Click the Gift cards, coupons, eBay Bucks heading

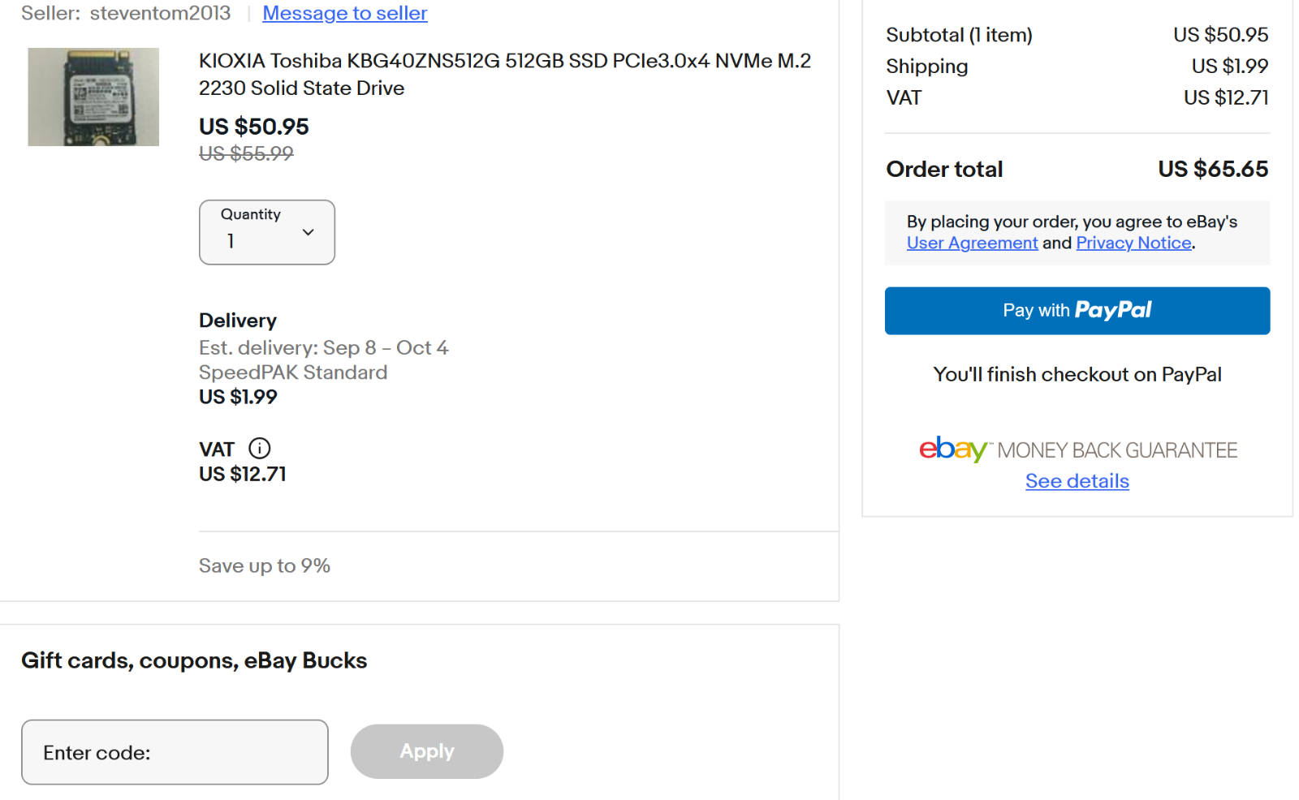point(194,660)
